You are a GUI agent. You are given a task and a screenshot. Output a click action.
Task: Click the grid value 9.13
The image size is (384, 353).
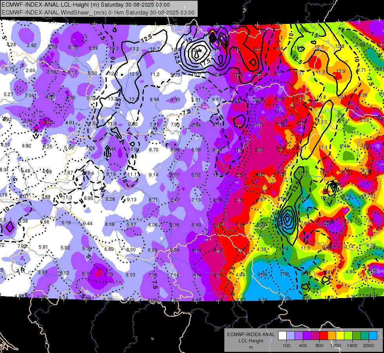point(131,199)
